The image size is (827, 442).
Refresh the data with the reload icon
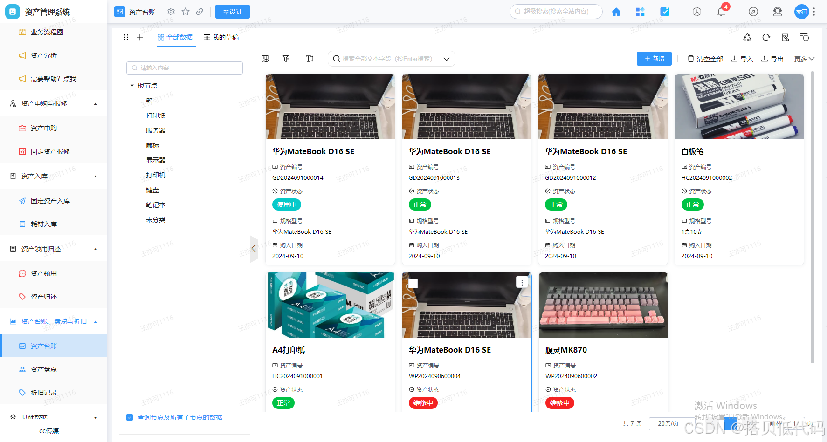[766, 37]
